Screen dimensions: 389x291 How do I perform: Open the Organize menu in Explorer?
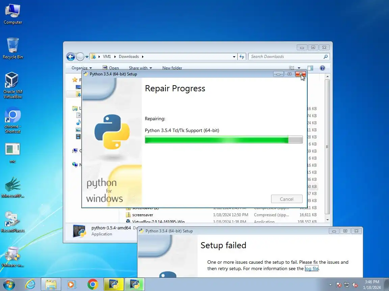tap(82, 68)
